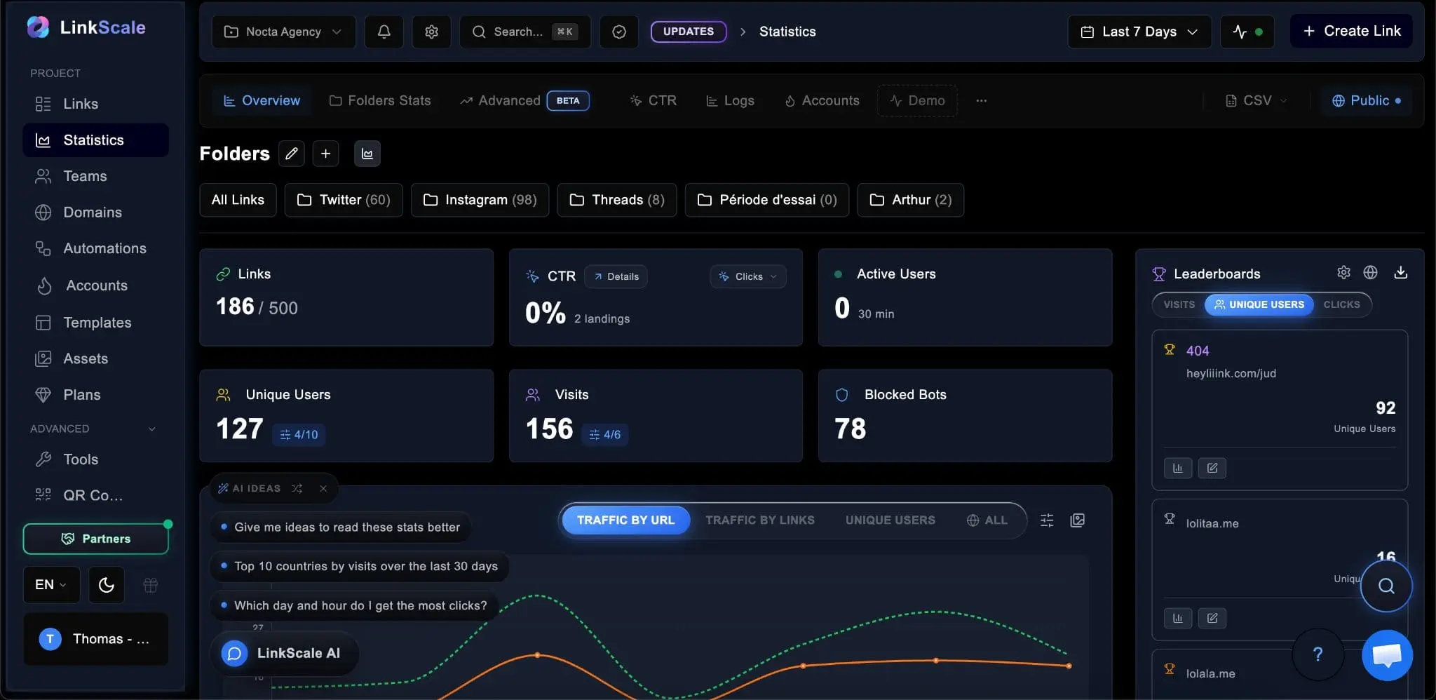This screenshot has width=1436, height=700.
Task: Open more tabs ellipsis menu
Action: click(x=981, y=100)
